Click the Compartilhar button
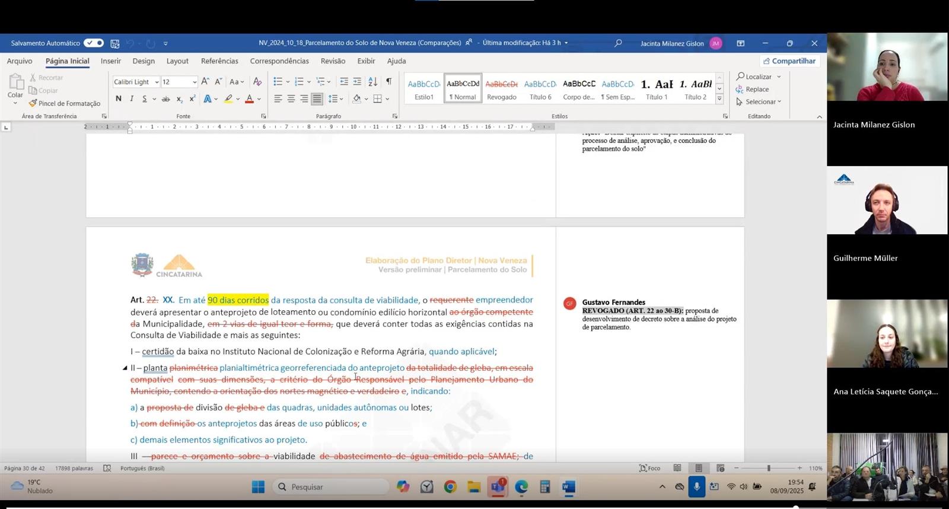This screenshot has height=509, width=949. click(x=789, y=61)
